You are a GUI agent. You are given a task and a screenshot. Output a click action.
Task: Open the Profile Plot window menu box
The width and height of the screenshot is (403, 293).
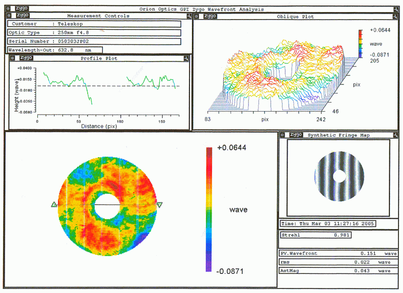pos(13,58)
